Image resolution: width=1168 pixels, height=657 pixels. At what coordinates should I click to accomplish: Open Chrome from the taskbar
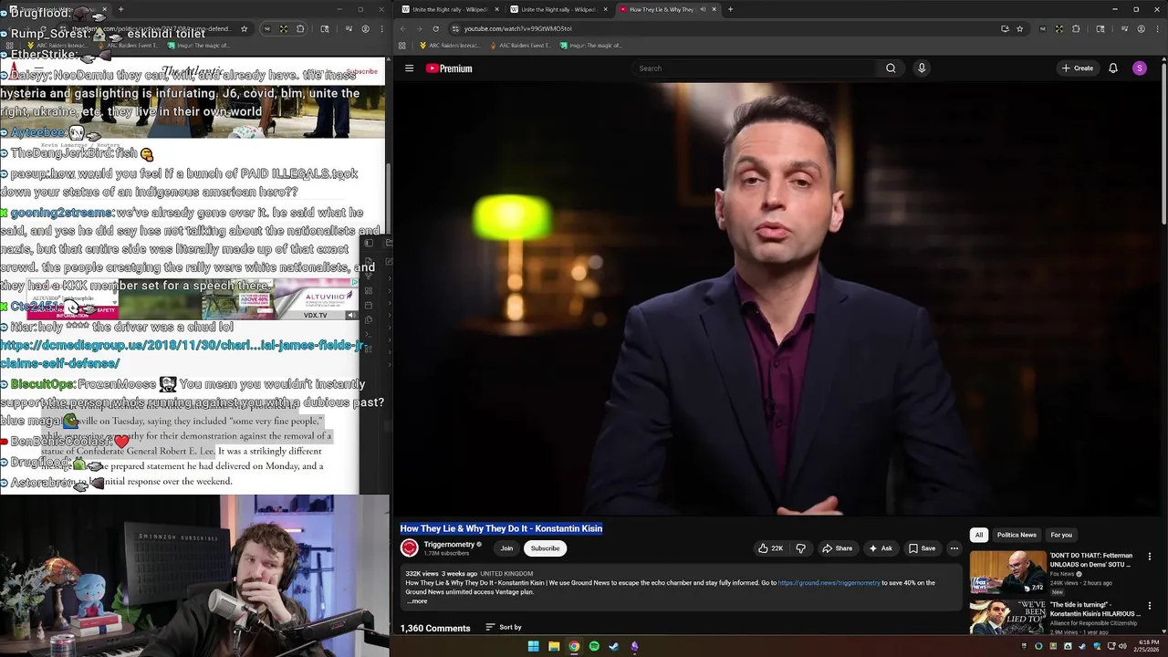pos(574,646)
